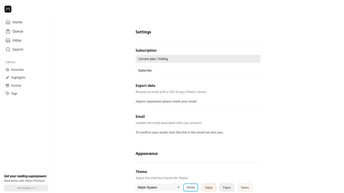
Task: Select the Highlights pen icon
Action: click(7, 78)
